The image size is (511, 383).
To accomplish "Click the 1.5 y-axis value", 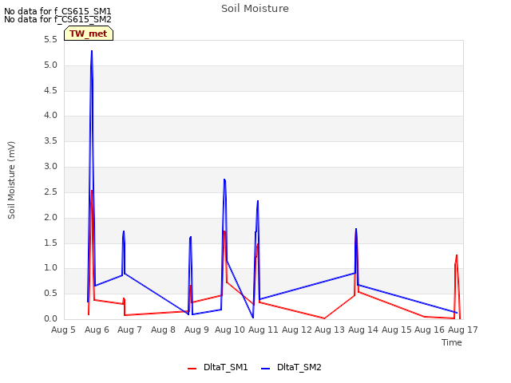I will pos(50,243).
